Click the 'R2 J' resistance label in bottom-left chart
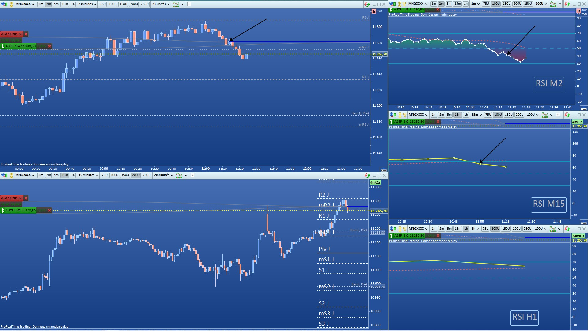Image resolution: width=588 pixels, height=331 pixels. click(324, 195)
